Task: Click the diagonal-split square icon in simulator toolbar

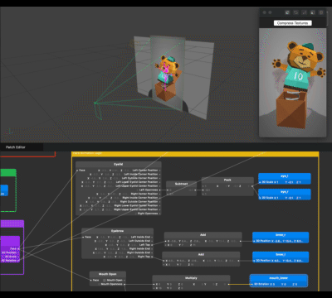Action: (287, 12)
